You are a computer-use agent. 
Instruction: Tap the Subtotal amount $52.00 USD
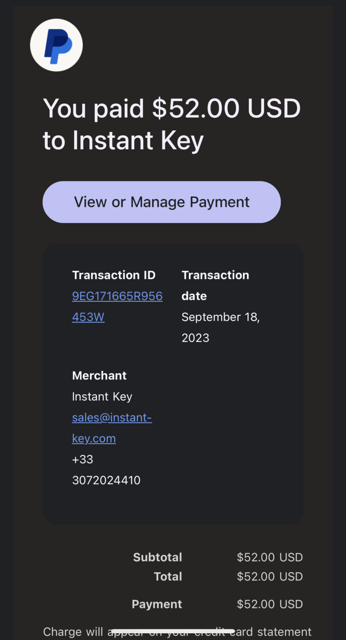click(269, 557)
